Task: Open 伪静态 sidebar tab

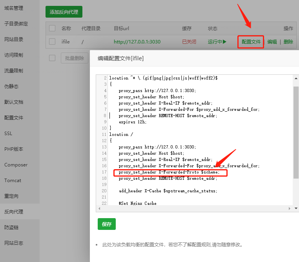Action: pos(11,86)
